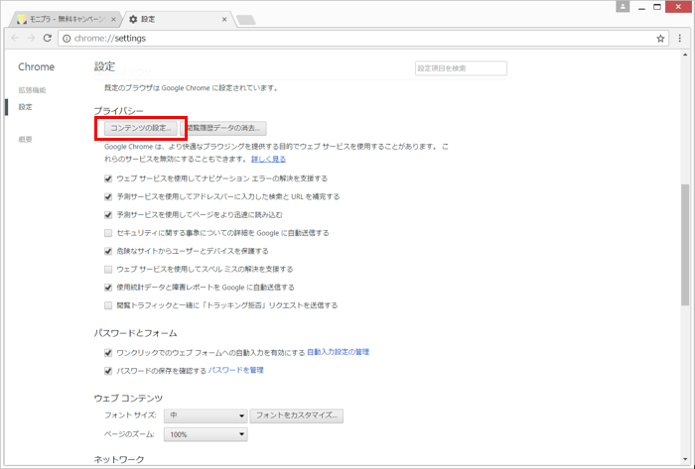Reload the page with the refresh icon
The image size is (695, 469).
pyautogui.click(x=47, y=38)
